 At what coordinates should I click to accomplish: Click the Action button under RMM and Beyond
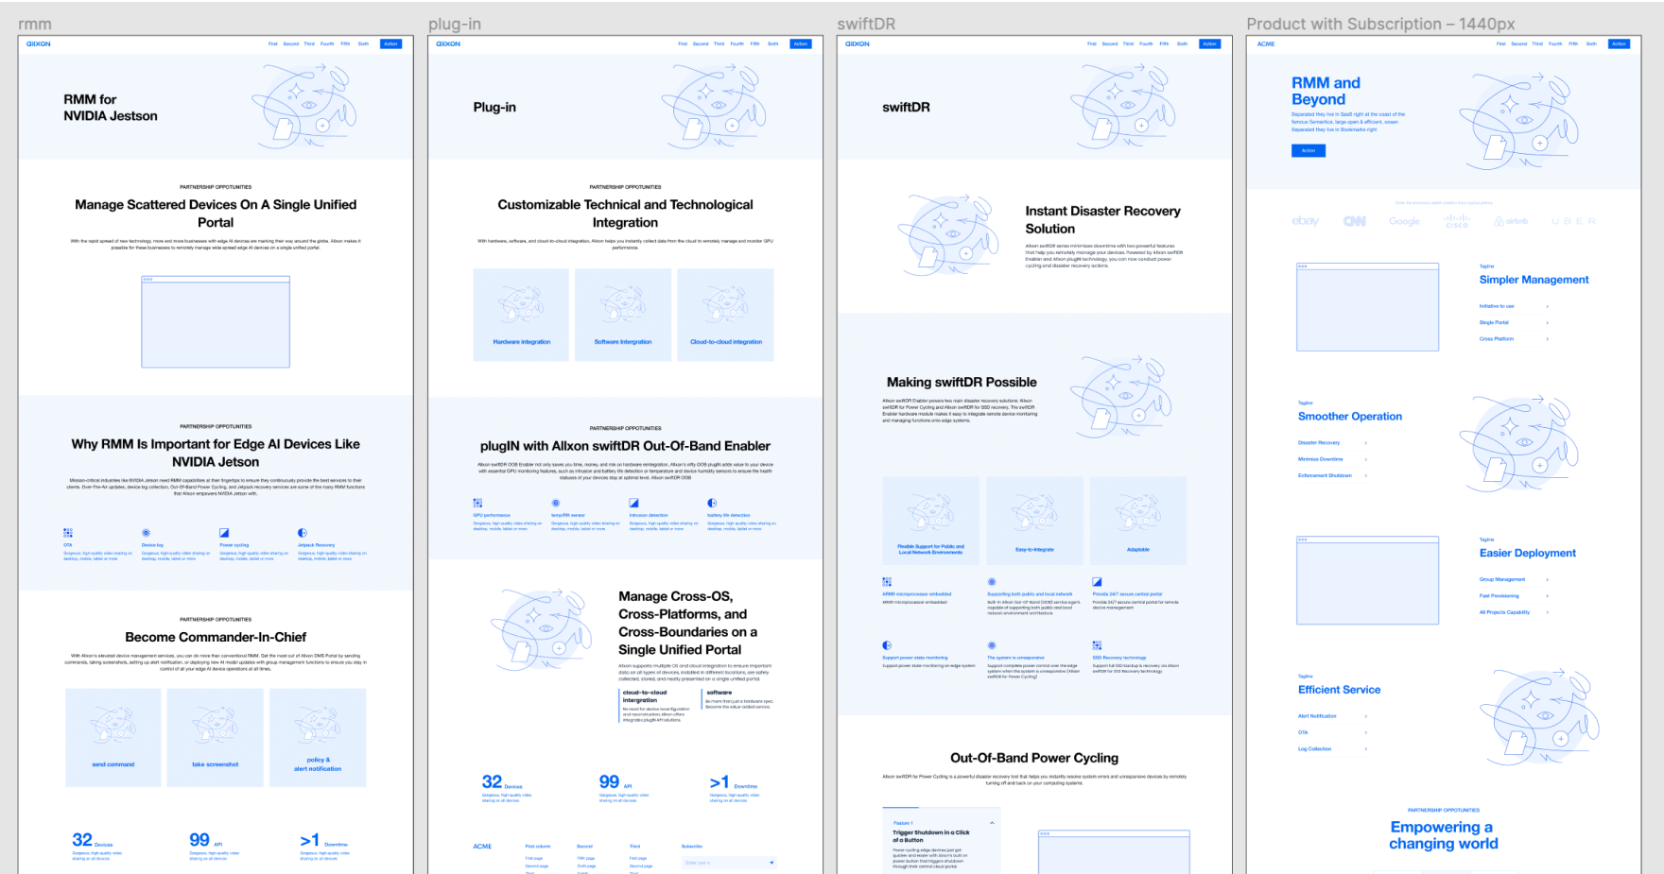coord(1309,150)
